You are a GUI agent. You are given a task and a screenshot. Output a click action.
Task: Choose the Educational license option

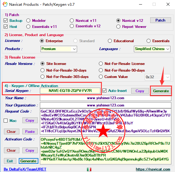click(x=110, y=41)
